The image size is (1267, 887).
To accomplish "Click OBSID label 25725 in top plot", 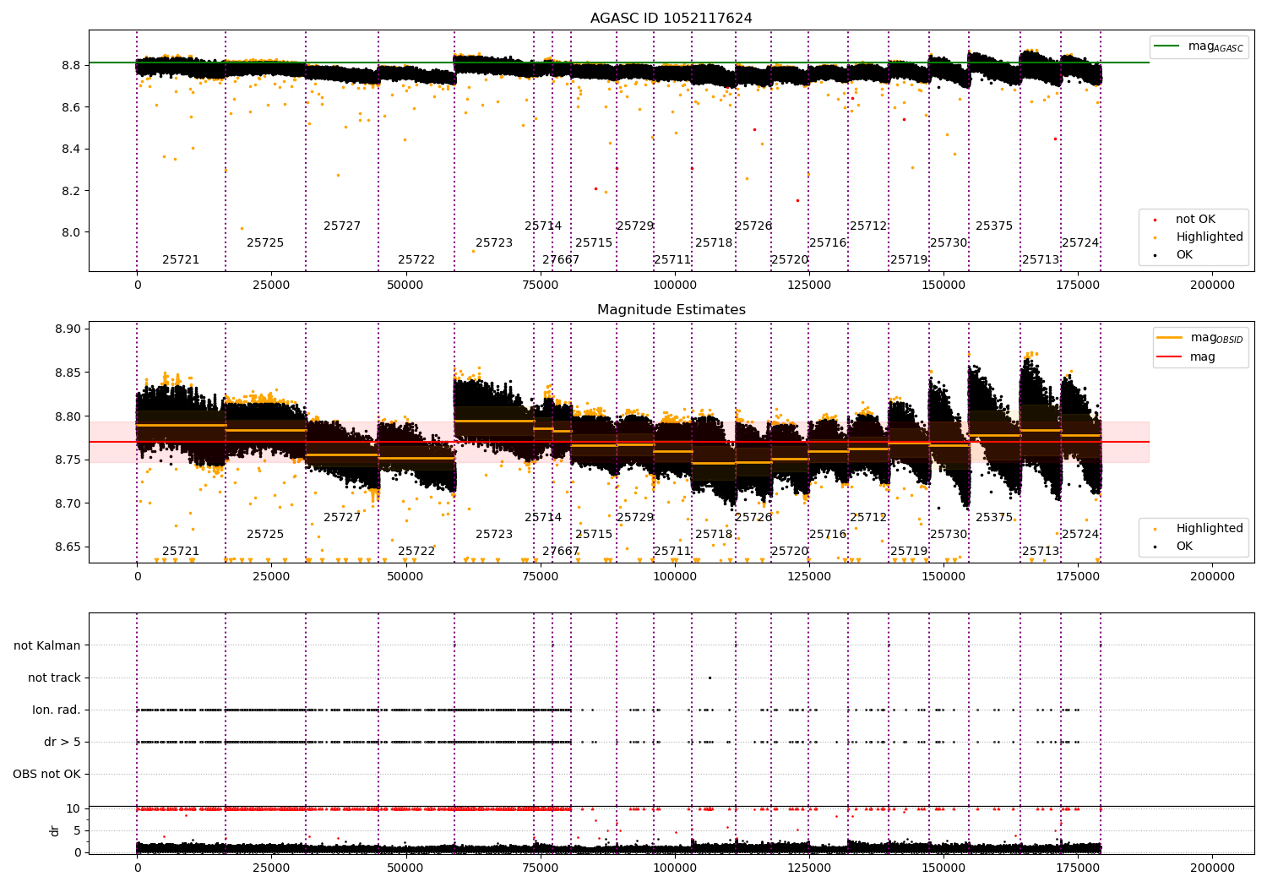I will coord(265,243).
